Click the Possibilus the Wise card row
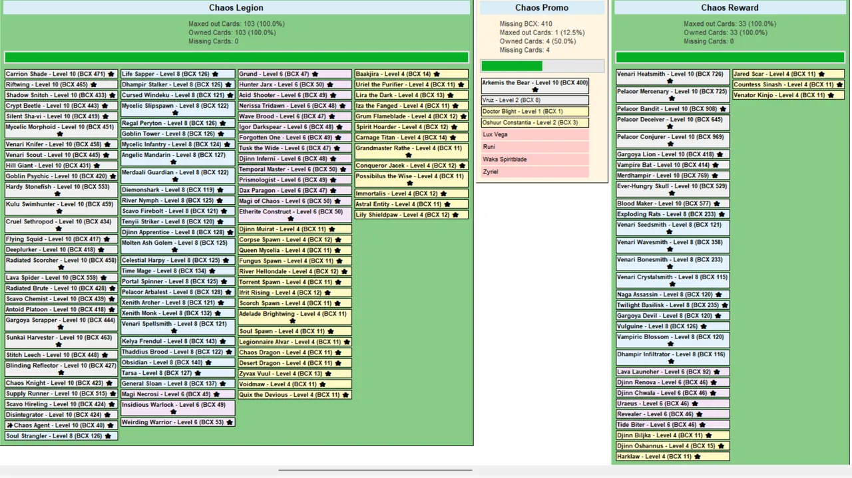This screenshot has height=478, width=852. (x=411, y=179)
